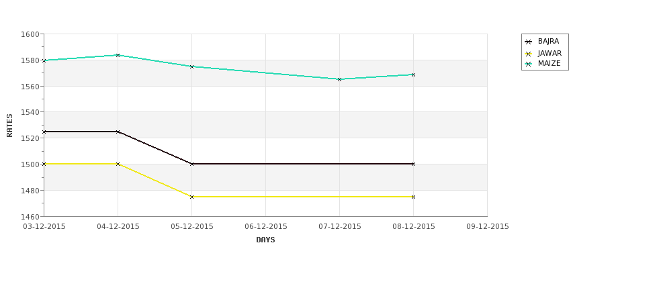Click BAJRA data point on 04-12-2015
Viewport: 655px width, 288px height.
pos(118,132)
